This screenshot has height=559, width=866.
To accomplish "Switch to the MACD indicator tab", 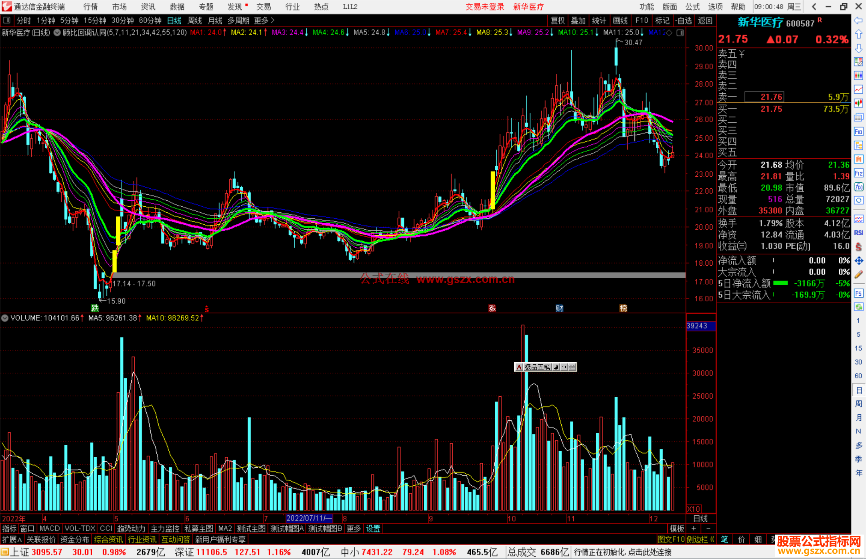I will pyautogui.click(x=49, y=529).
